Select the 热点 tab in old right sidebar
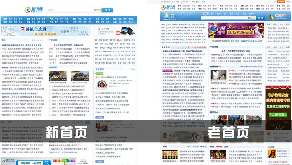The height and width of the screenshot is (165, 292). 281,25
